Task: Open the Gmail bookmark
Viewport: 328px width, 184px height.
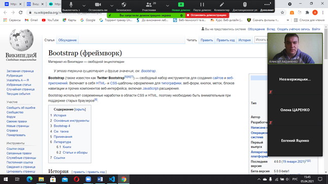Action: coord(31,20)
